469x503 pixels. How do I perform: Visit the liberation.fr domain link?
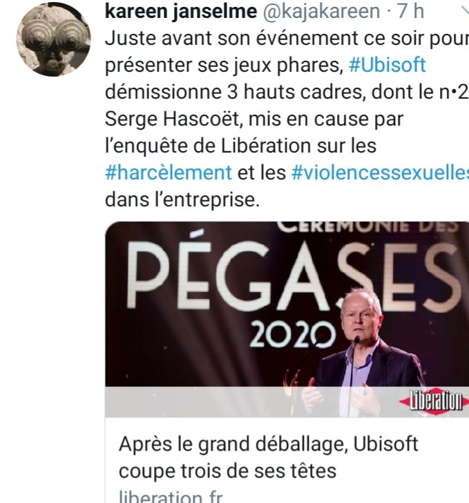coord(171,496)
